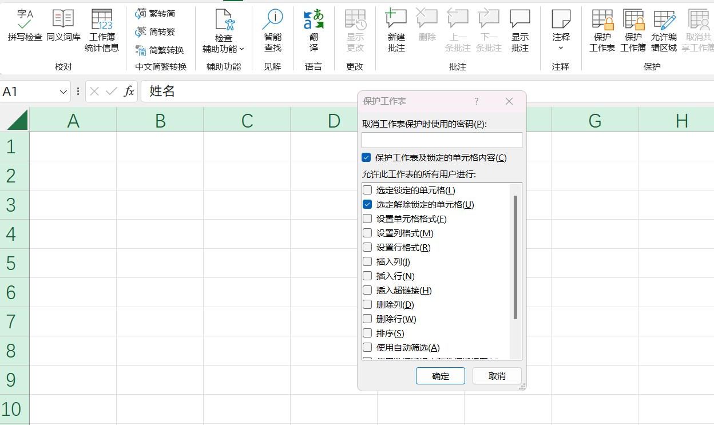Enable 设置行格式 checkbox
The image size is (714, 425).
(x=368, y=247)
